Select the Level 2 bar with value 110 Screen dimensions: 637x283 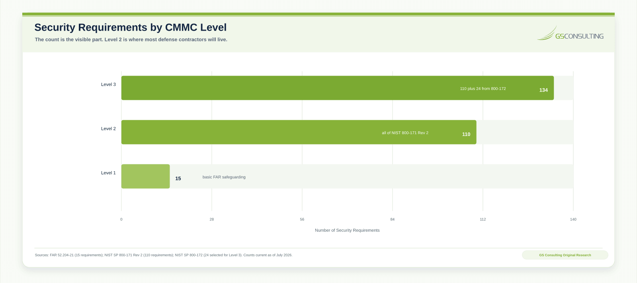click(299, 132)
